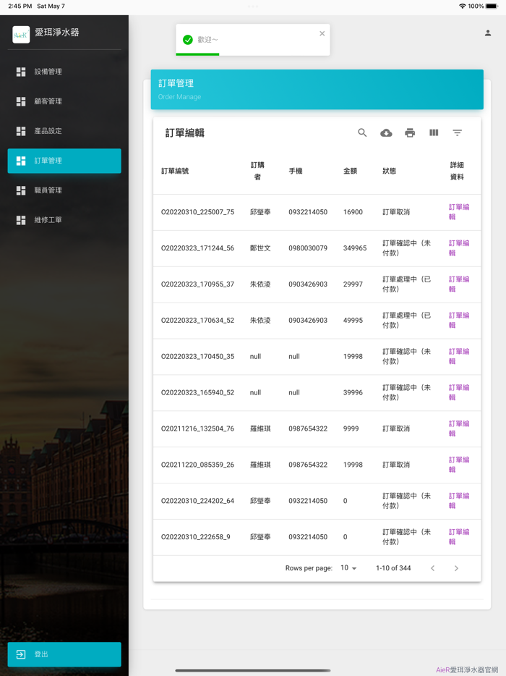Open the 維修工單 menu item
Image resolution: width=506 pixels, height=676 pixels.
64,220
